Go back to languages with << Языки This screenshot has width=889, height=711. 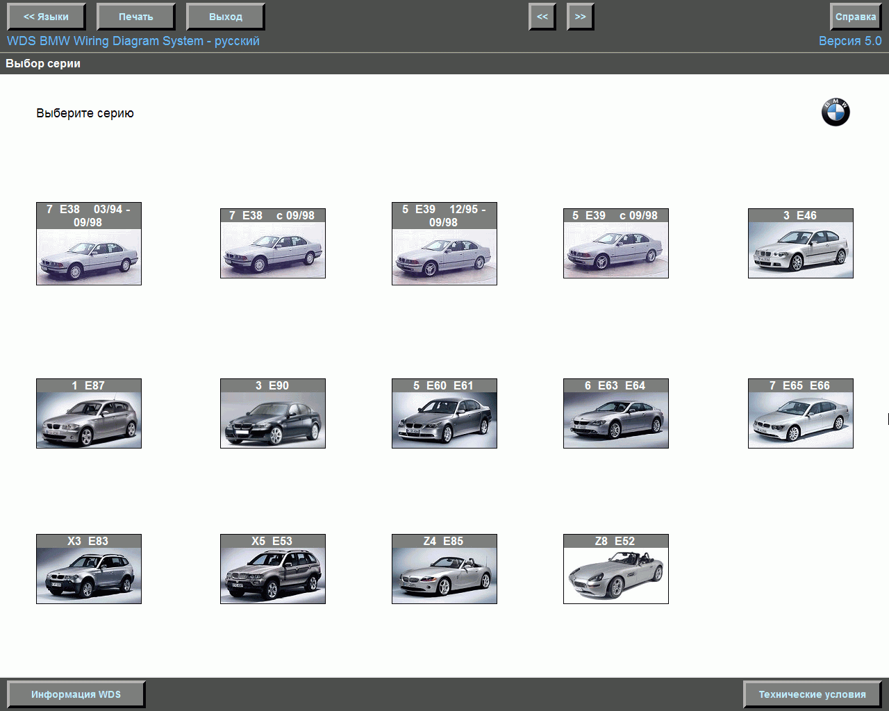coord(46,17)
